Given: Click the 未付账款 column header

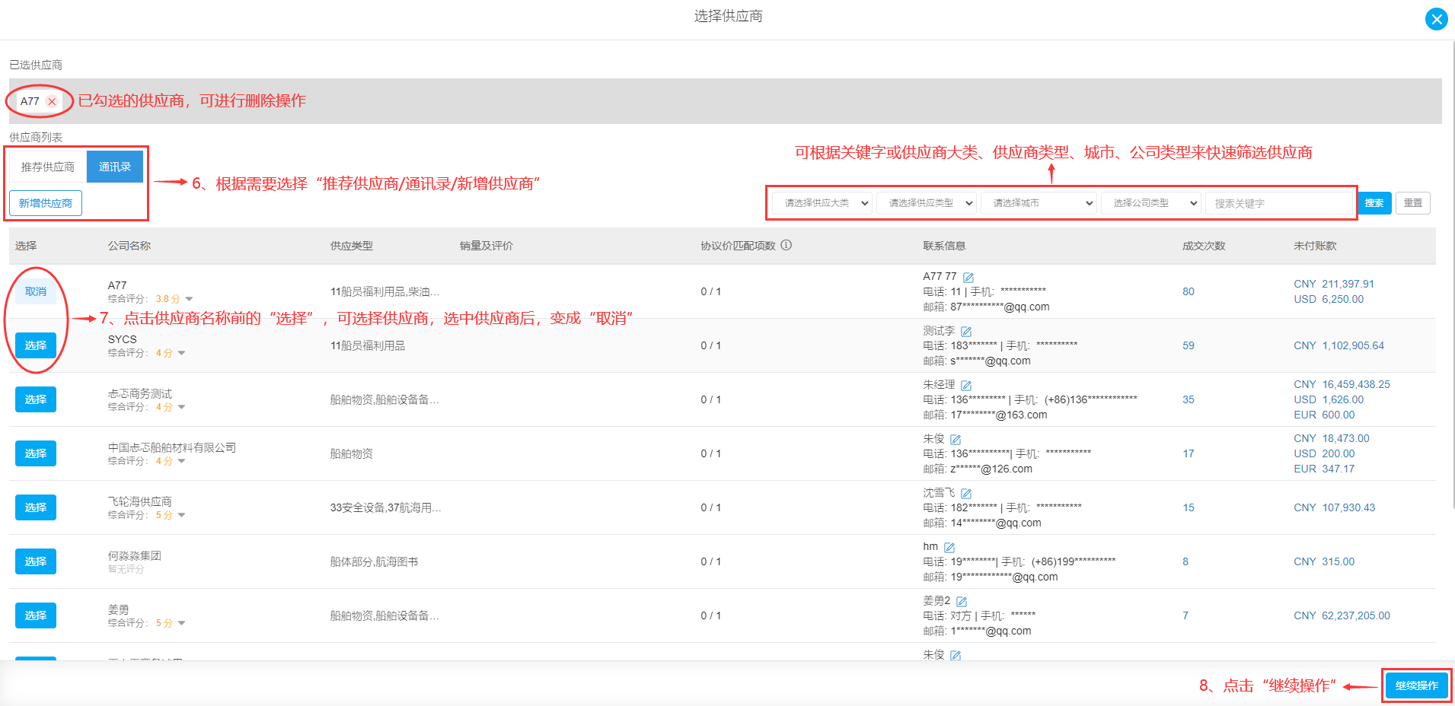Looking at the screenshot, I should [x=1315, y=246].
